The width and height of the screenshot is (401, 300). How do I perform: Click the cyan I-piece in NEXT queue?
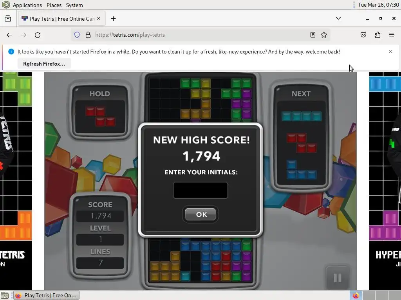(302, 116)
